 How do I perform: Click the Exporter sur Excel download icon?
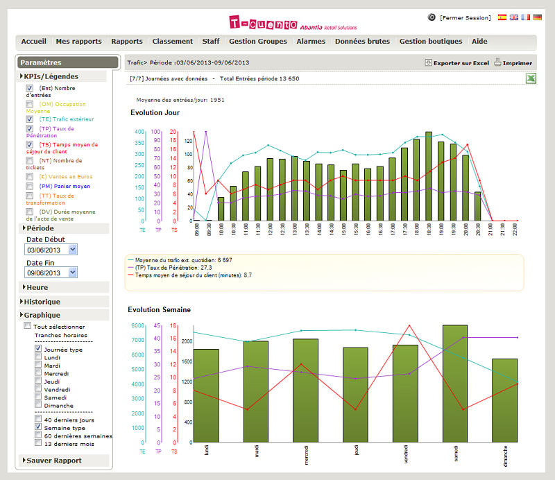[x=428, y=62]
